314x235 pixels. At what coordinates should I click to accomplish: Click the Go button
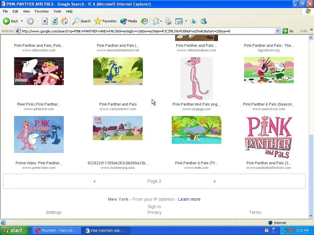click(288, 31)
